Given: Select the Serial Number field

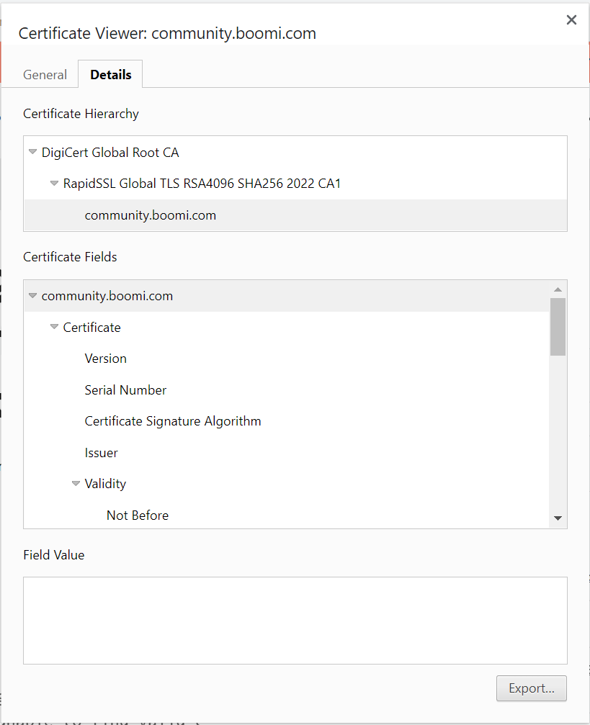Looking at the screenshot, I should (x=125, y=389).
